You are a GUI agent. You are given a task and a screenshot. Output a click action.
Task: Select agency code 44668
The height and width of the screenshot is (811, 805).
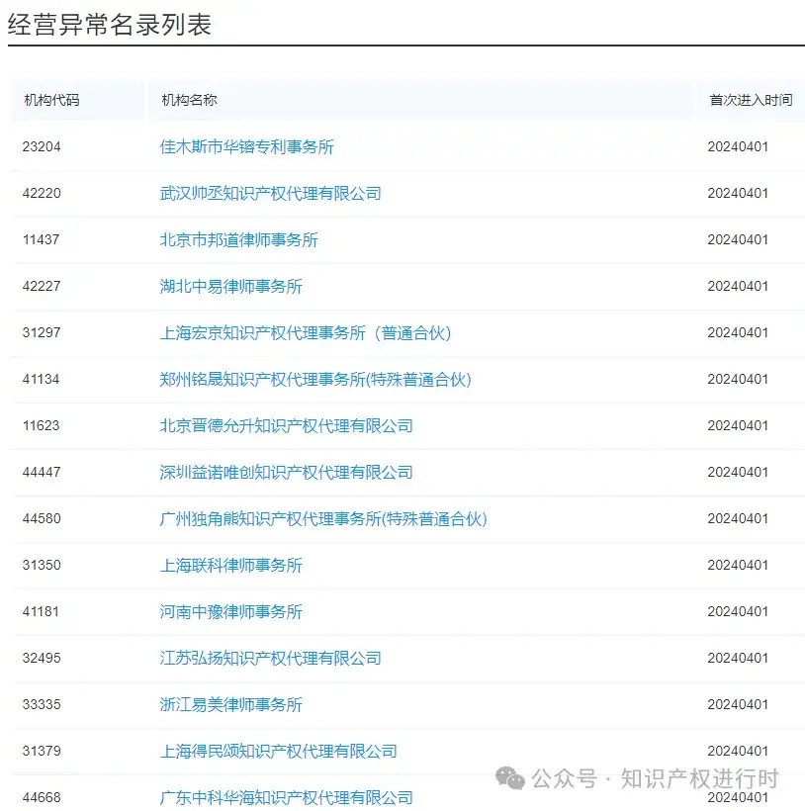[42, 798]
